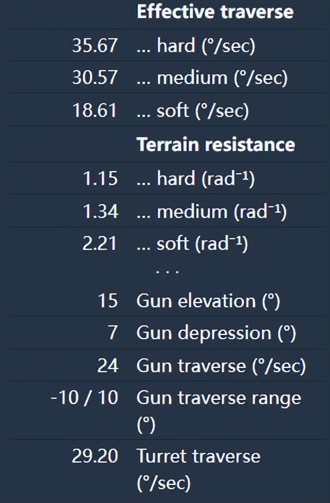The width and height of the screenshot is (330, 503).
Task: Select the soft (°/sec) row label
Action: pyautogui.click(x=192, y=111)
